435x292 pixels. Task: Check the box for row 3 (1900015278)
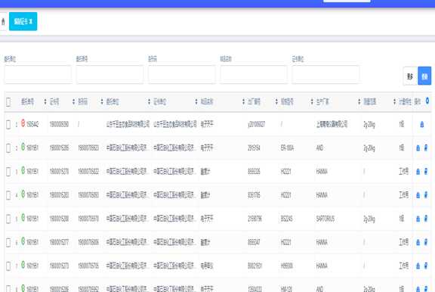(x=8, y=172)
